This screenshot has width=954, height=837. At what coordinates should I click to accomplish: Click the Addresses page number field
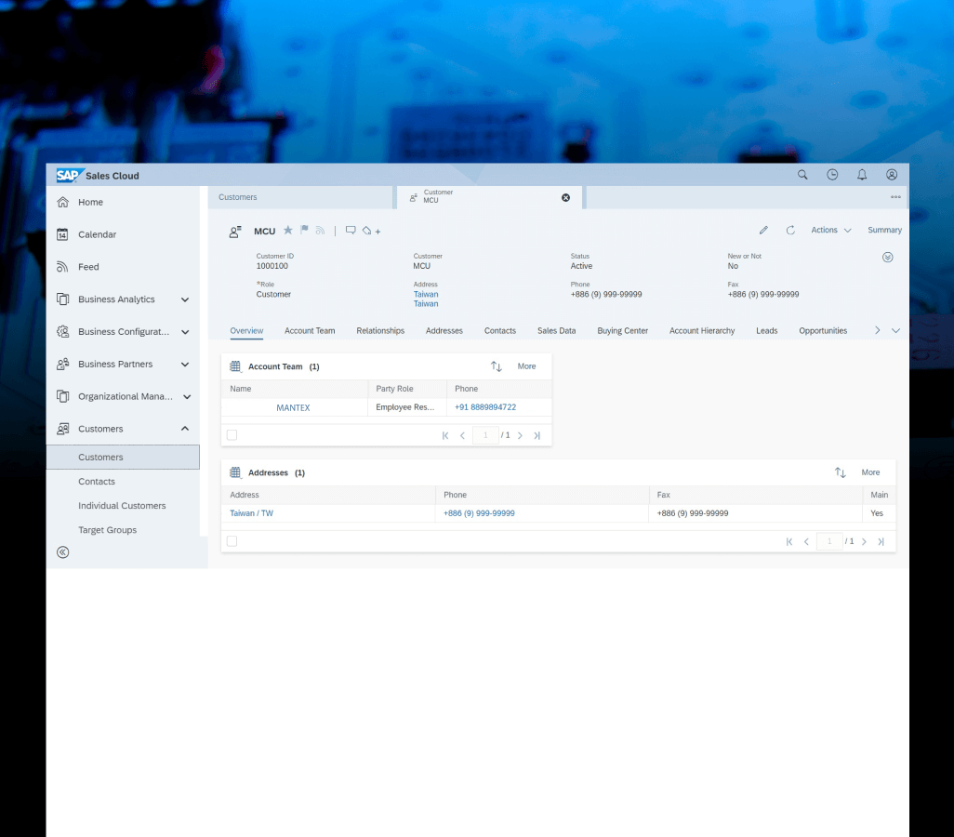[x=829, y=541]
